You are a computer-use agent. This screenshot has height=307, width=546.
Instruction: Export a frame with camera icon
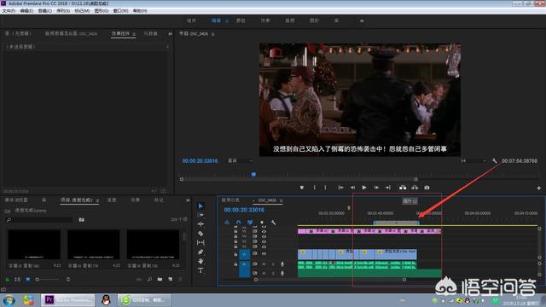click(427, 188)
